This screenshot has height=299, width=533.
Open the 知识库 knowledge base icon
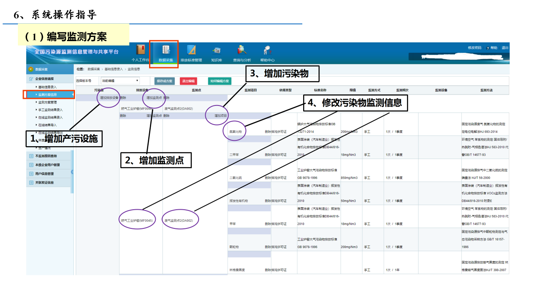point(217,50)
